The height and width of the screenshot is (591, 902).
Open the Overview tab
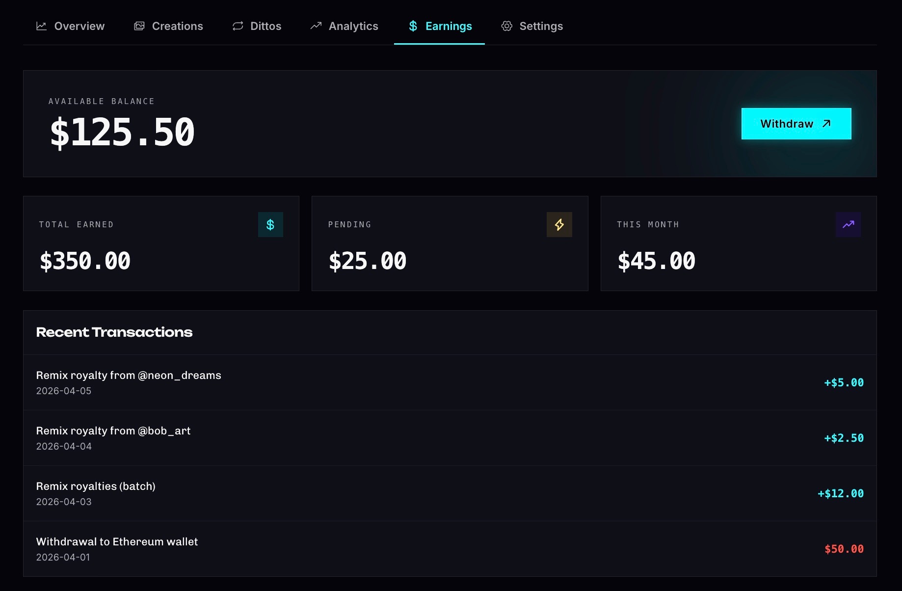tap(70, 26)
